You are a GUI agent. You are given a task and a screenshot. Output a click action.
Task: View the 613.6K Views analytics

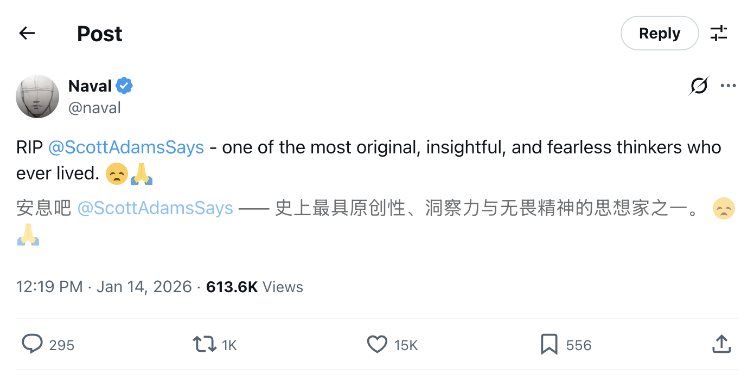pos(254,287)
